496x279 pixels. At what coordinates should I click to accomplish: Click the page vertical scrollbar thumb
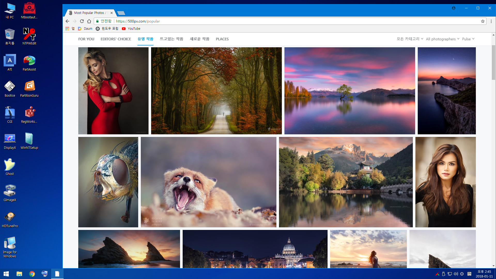[x=493, y=63]
